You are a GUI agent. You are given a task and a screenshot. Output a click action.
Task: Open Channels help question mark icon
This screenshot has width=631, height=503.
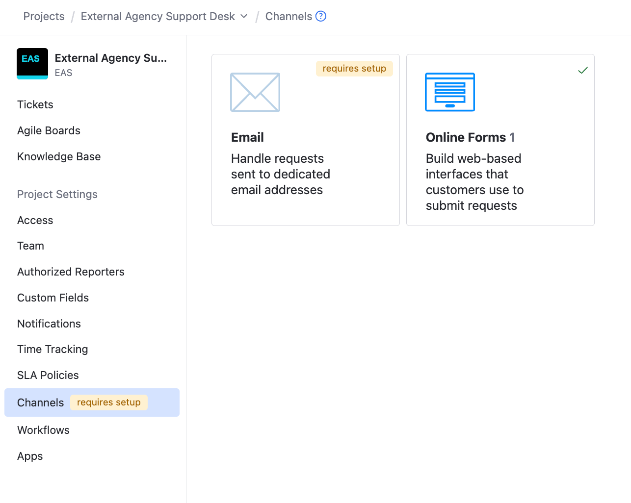tap(321, 16)
